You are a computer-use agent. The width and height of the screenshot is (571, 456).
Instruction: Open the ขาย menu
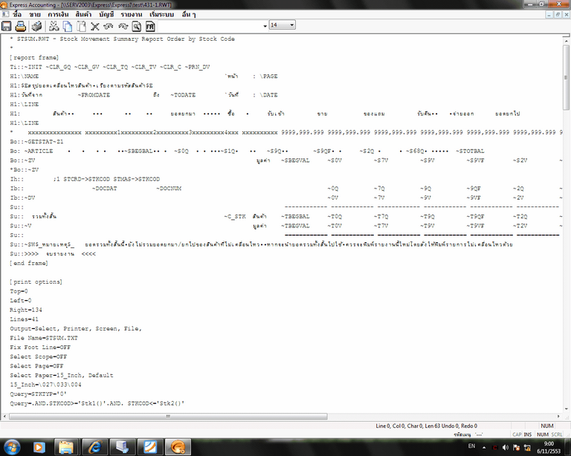(35, 15)
